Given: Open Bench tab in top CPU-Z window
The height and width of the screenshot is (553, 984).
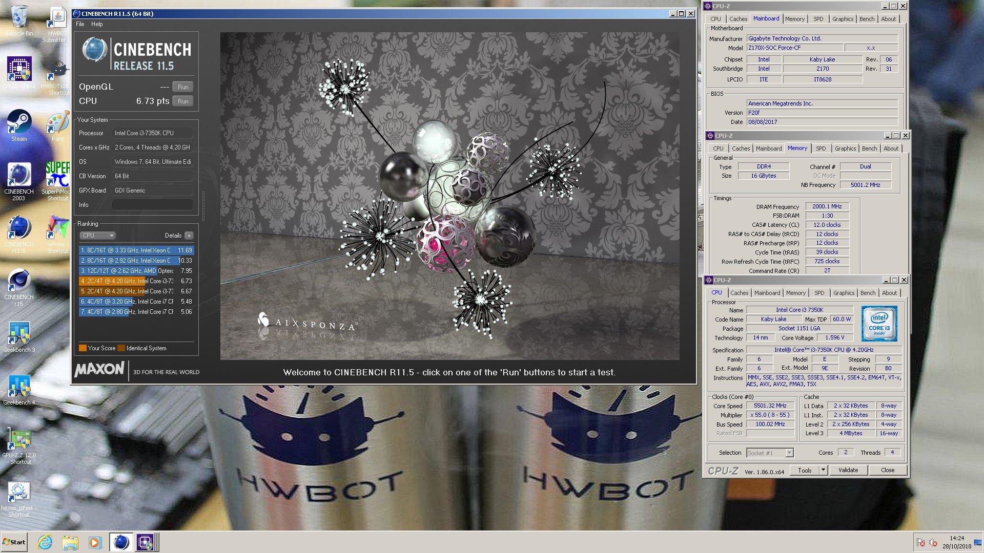Looking at the screenshot, I should (x=867, y=19).
